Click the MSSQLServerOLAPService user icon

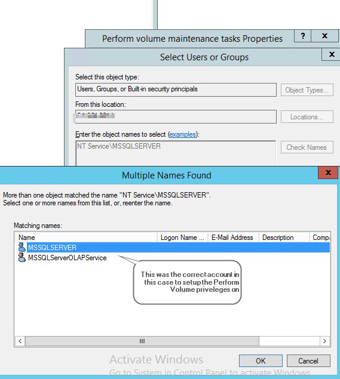coord(22,257)
